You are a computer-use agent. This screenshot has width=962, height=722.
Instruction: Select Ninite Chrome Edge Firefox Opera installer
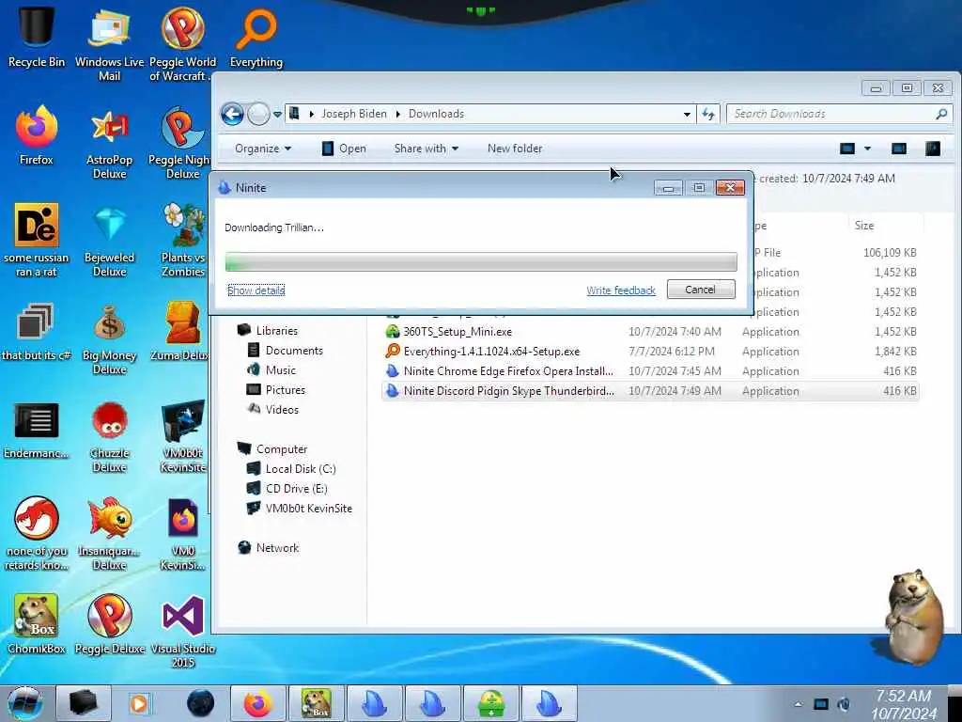tap(650, 370)
